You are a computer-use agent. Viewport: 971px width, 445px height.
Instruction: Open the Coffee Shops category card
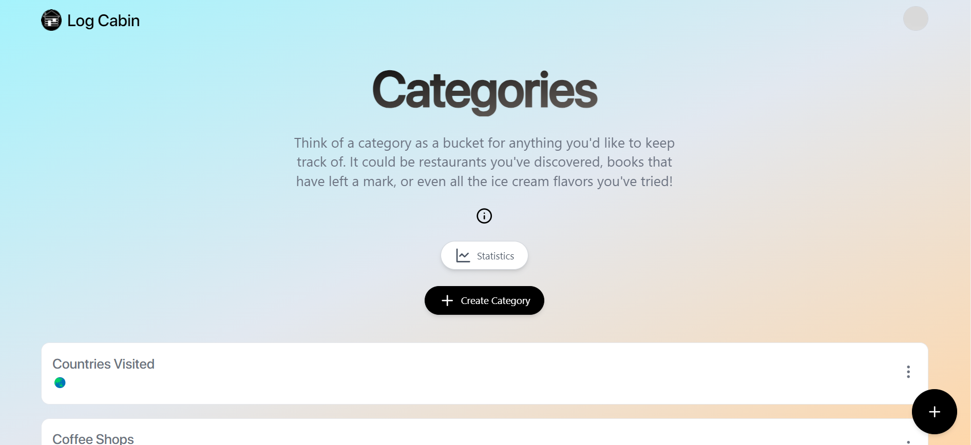click(x=462, y=435)
